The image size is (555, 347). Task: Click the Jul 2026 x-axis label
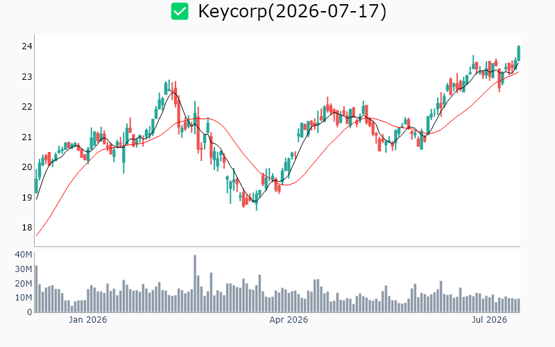[489, 320]
